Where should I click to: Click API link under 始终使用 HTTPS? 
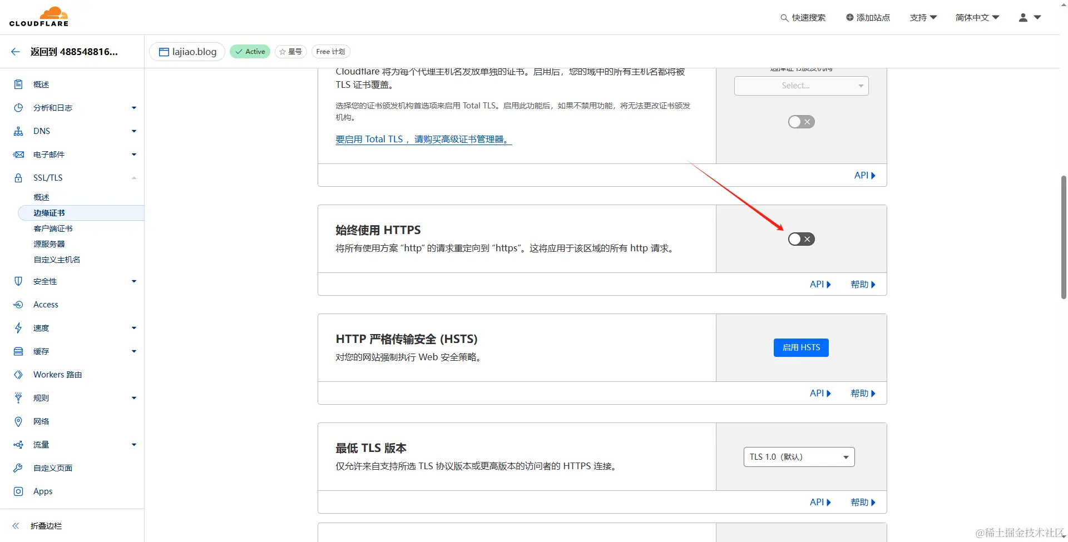pyautogui.click(x=820, y=285)
